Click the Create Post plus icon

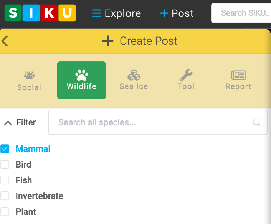point(108,41)
